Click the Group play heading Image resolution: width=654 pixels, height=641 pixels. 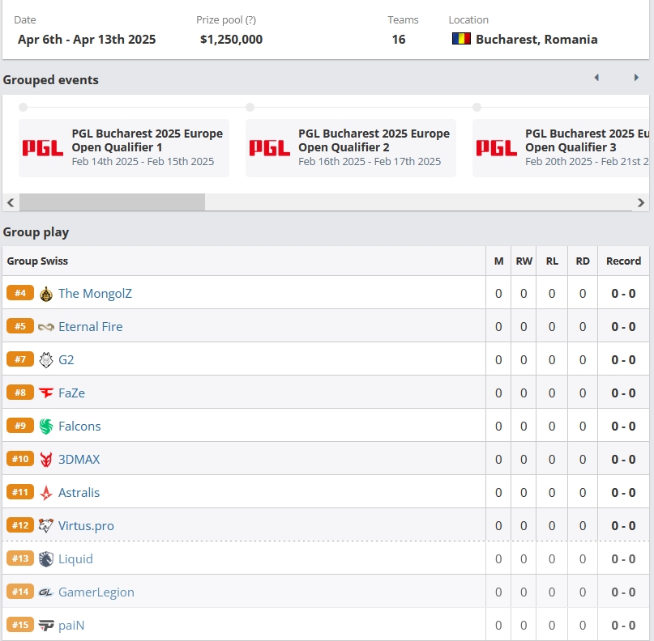[x=36, y=232]
